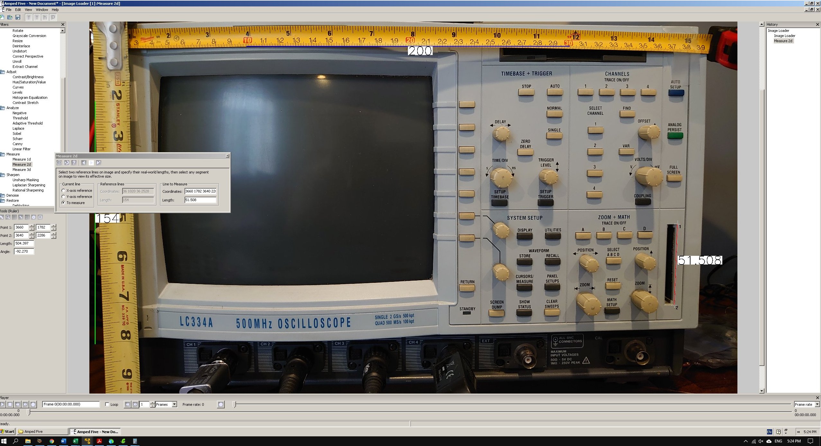Open Excel from the Windows taskbar
Screen dimensions: 821x446
(x=75, y=441)
